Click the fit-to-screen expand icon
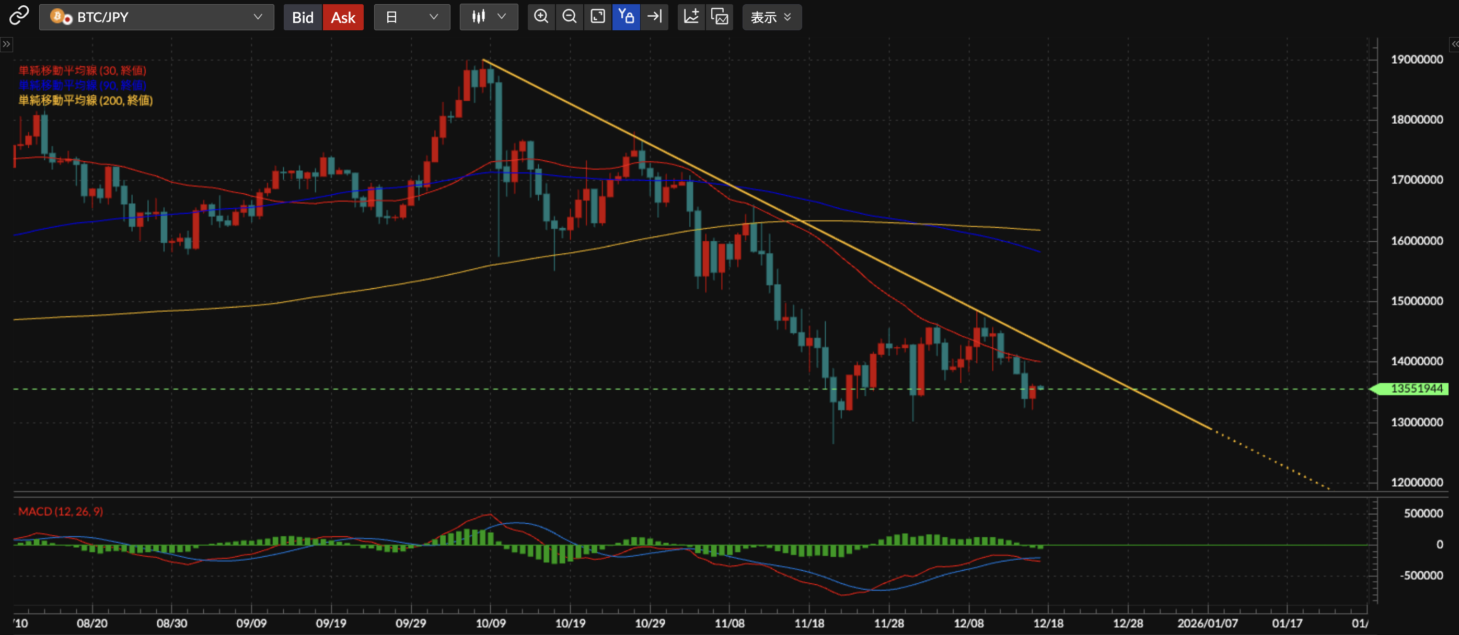 point(597,17)
